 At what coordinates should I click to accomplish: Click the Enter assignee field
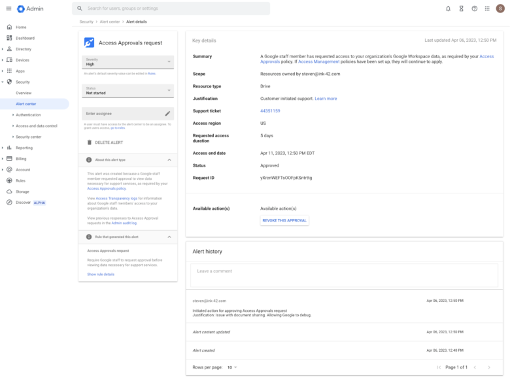point(127,114)
